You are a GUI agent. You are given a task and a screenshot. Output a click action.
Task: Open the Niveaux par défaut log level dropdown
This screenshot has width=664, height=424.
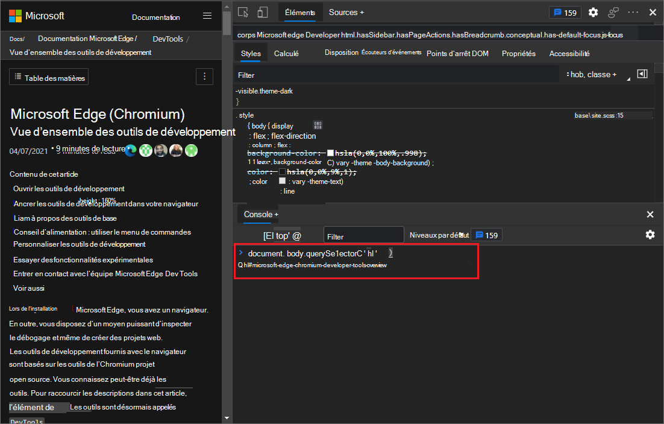click(439, 235)
